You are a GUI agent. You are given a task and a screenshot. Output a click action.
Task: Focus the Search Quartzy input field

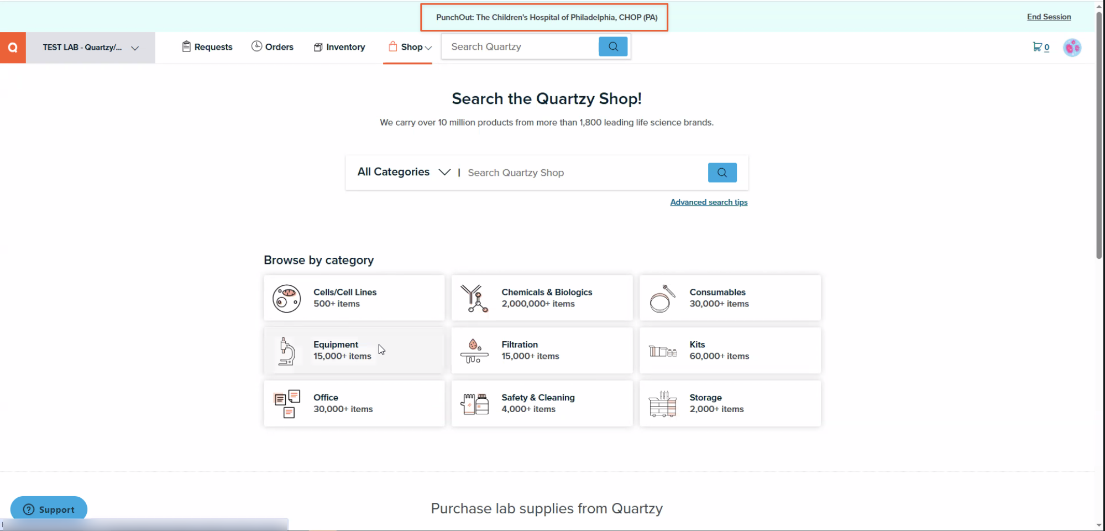pyautogui.click(x=521, y=46)
